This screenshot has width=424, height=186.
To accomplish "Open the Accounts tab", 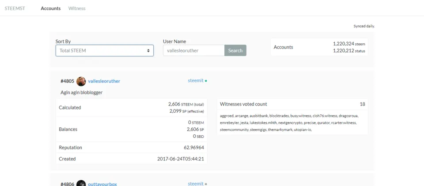I will coord(50,8).
